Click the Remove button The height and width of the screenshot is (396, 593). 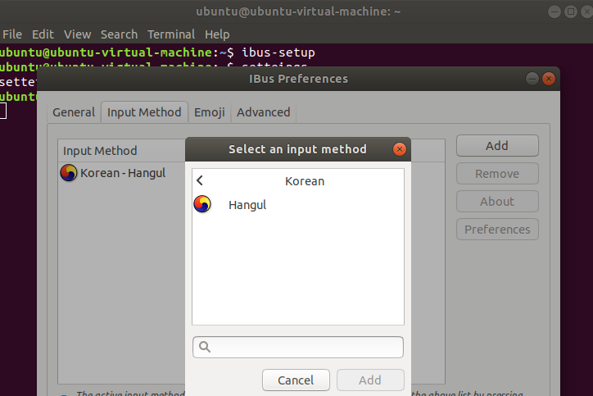(x=497, y=174)
